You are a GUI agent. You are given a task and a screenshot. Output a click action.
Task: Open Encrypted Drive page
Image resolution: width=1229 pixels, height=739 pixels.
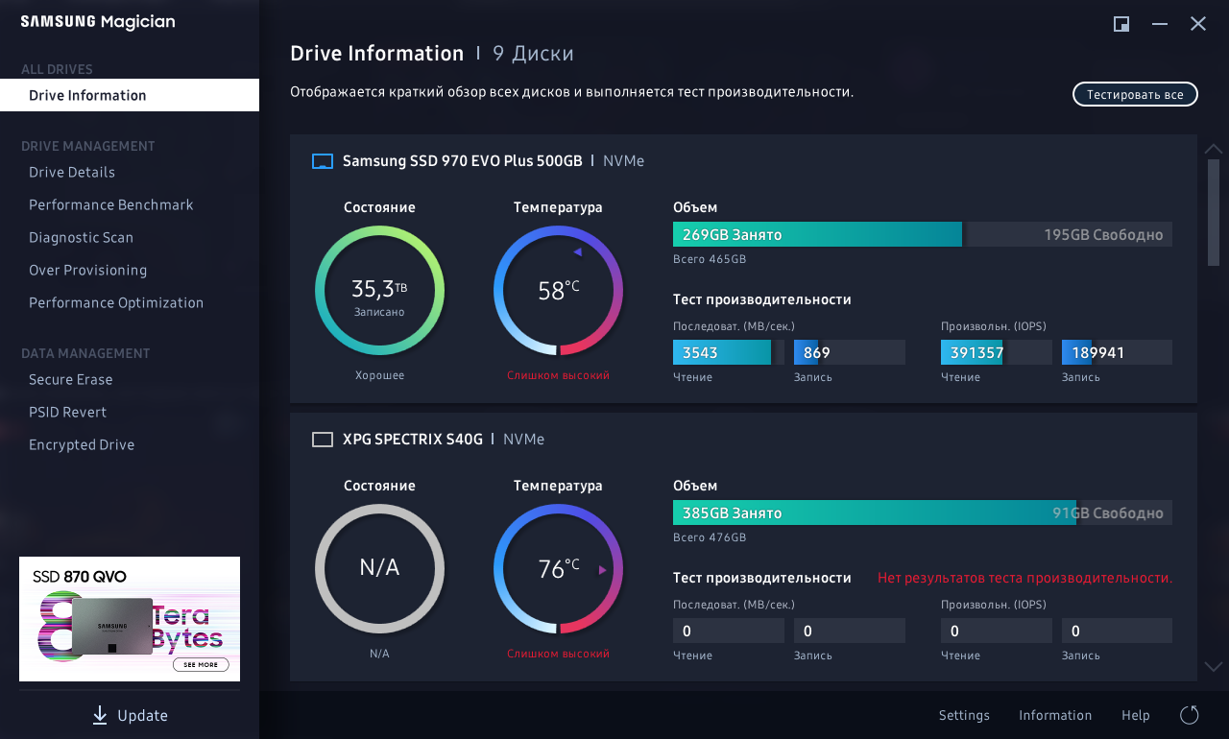pyautogui.click(x=82, y=444)
